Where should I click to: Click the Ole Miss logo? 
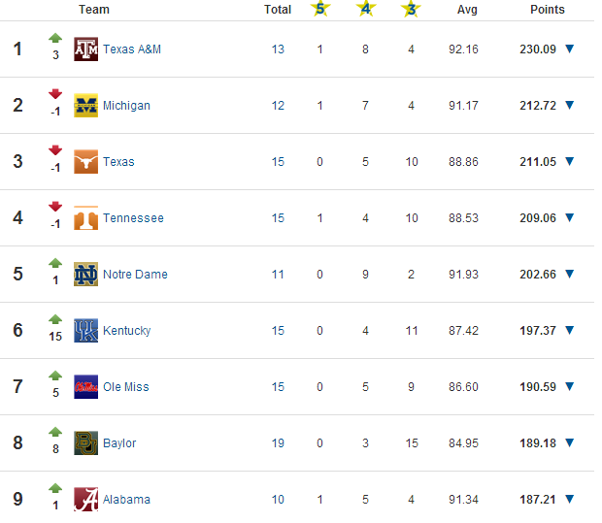pyautogui.click(x=85, y=387)
